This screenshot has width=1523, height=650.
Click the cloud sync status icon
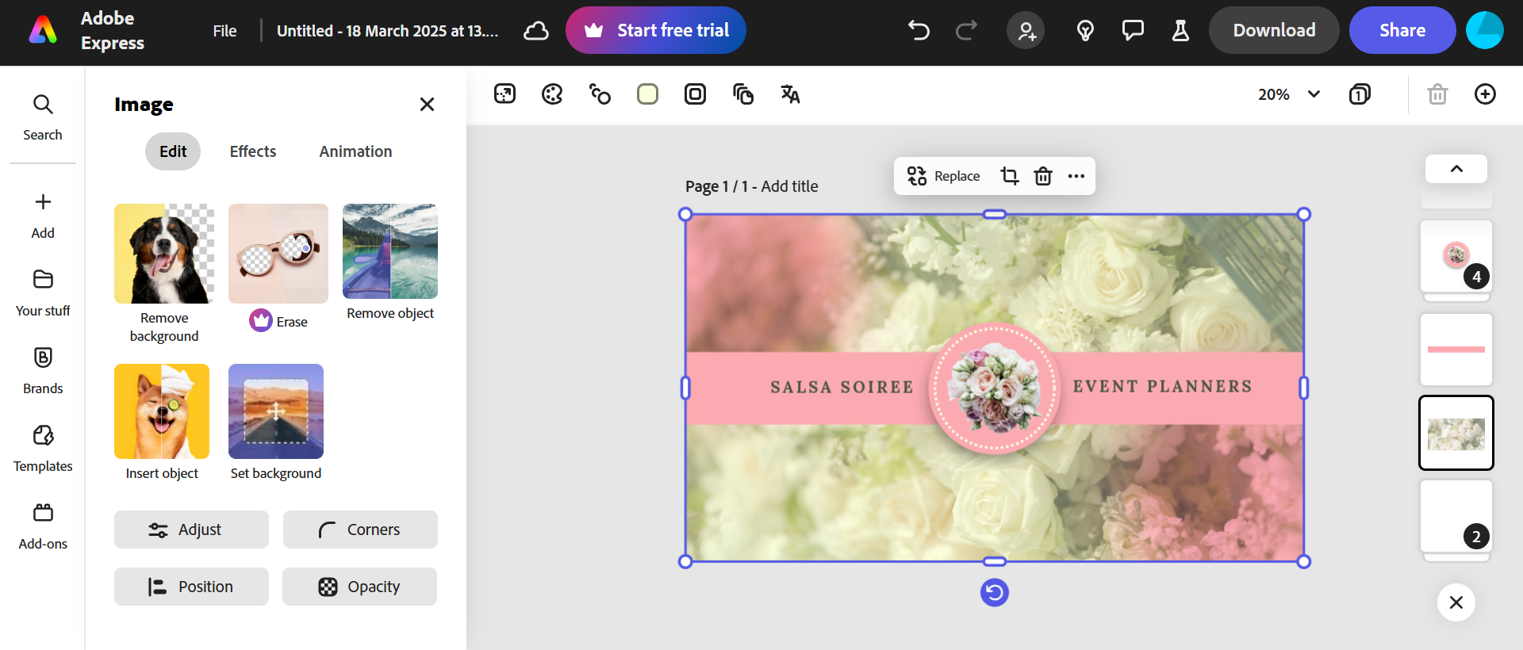click(x=536, y=31)
